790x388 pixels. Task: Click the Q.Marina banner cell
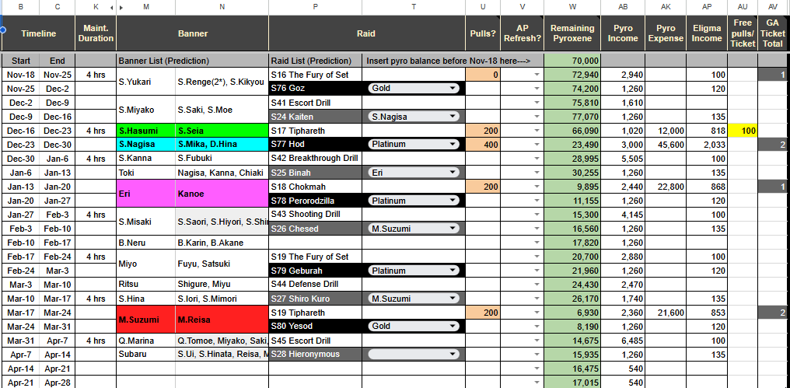pyautogui.click(x=145, y=341)
